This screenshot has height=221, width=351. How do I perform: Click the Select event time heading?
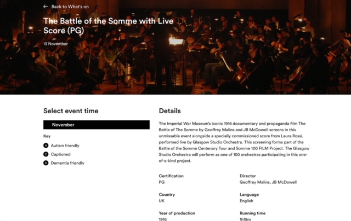71,111
